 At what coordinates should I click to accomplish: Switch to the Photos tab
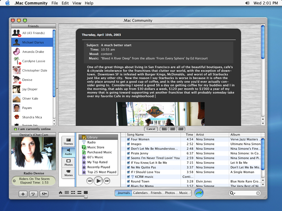point(170,193)
